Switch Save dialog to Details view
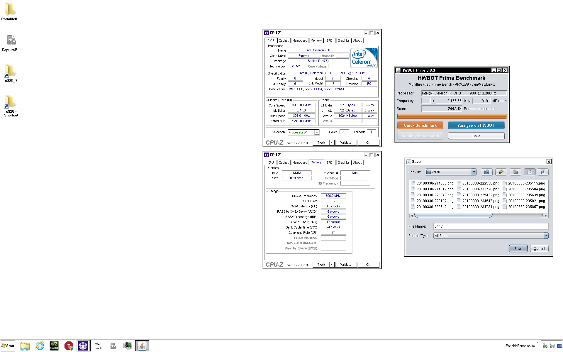 click(x=542, y=172)
